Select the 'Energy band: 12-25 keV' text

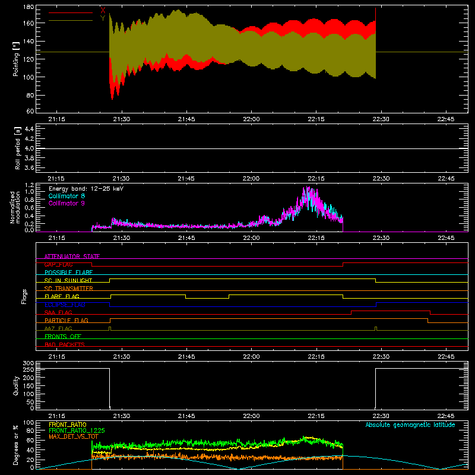pyautogui.click(x=86, y=188)
